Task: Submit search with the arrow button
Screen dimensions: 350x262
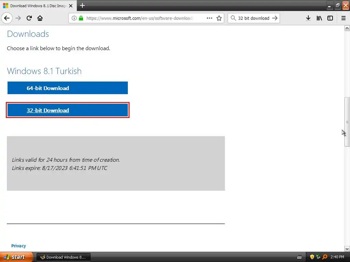Action: pyautogui.click(x=275, y=18)
